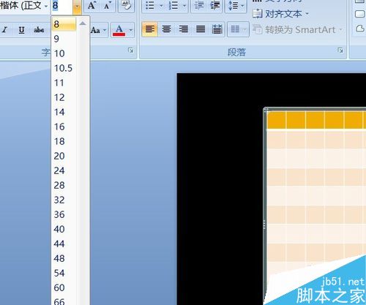Choose font size 14
366x305 pixels.
(x=64, y=112)
